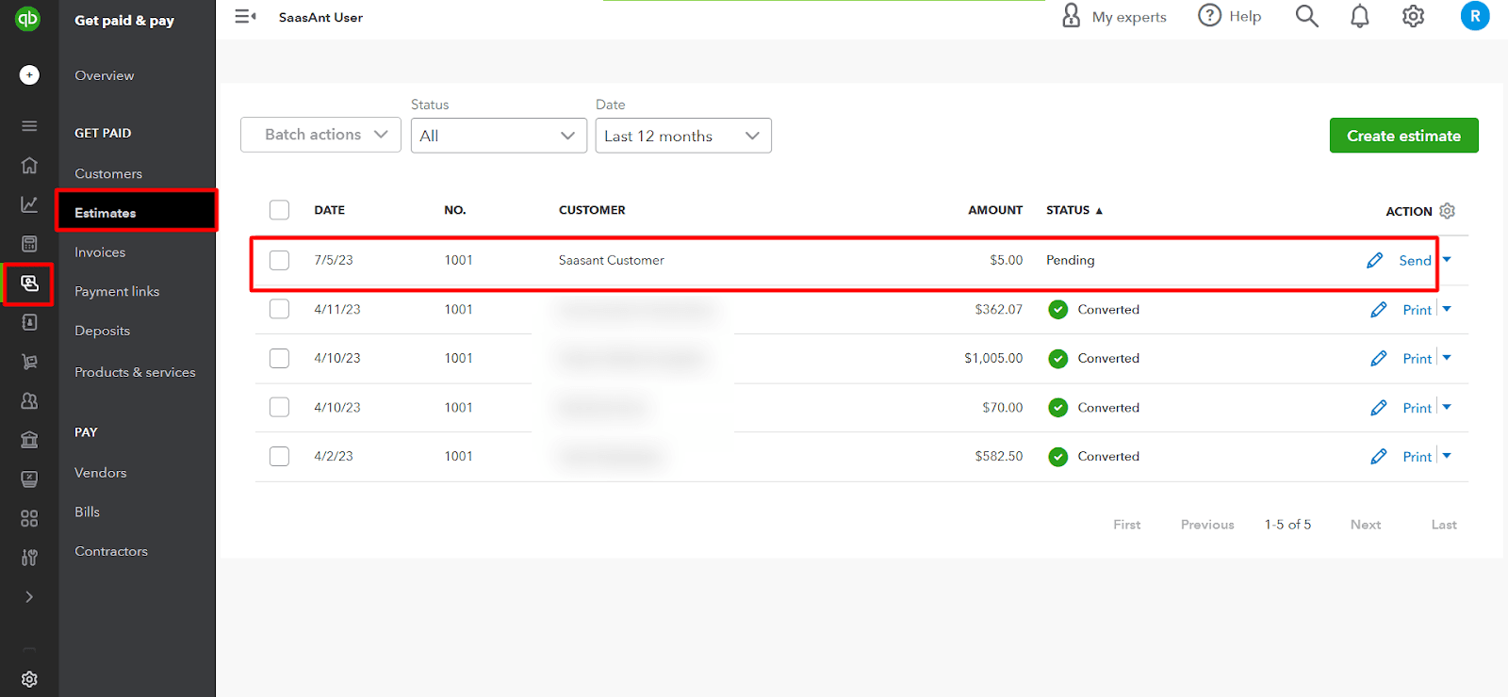This screenshot has width=1508, height=697.
Task: Open the line-chart business overview icon
Action: pos(29,204)
